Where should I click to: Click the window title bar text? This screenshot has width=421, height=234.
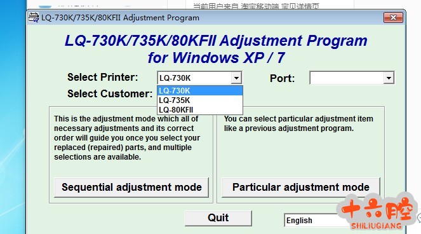click(120, 18)
